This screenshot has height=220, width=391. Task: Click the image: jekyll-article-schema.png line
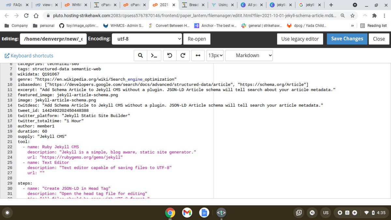point(57,100)
